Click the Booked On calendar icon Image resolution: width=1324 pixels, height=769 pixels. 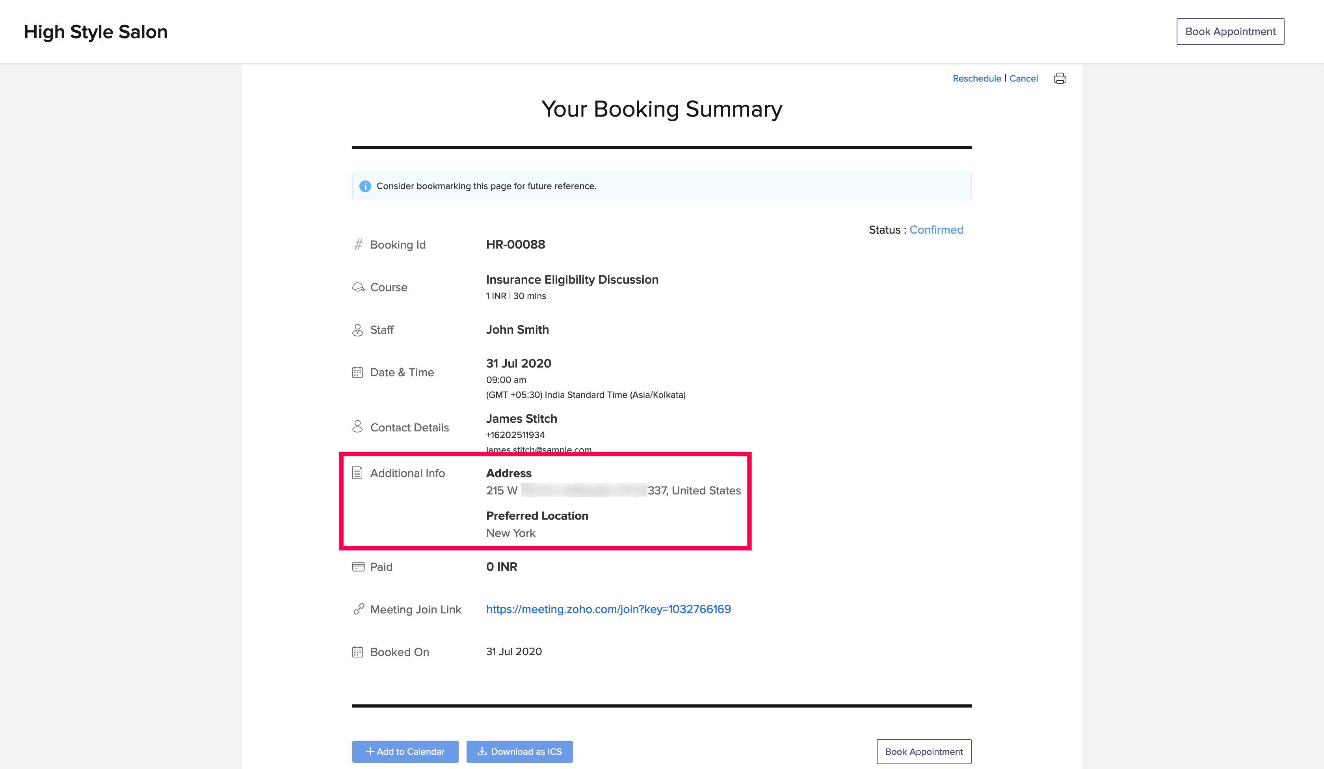pos(357,652)
